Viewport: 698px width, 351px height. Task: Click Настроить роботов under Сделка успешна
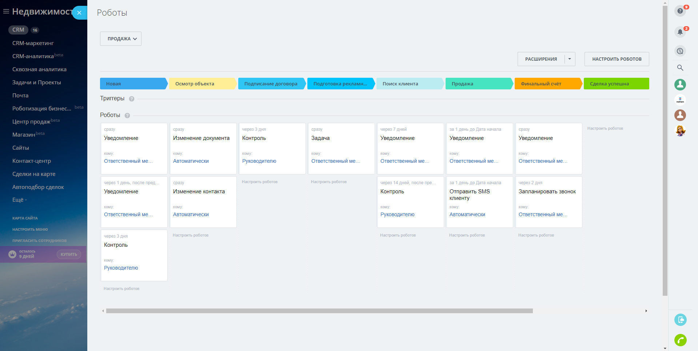605,128
